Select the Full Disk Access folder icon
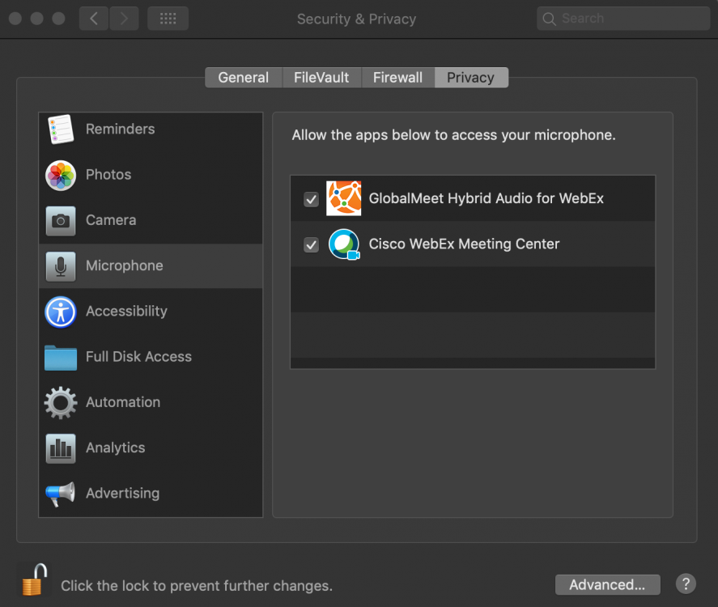Screen dimensions: 718x607 [61, 357]
